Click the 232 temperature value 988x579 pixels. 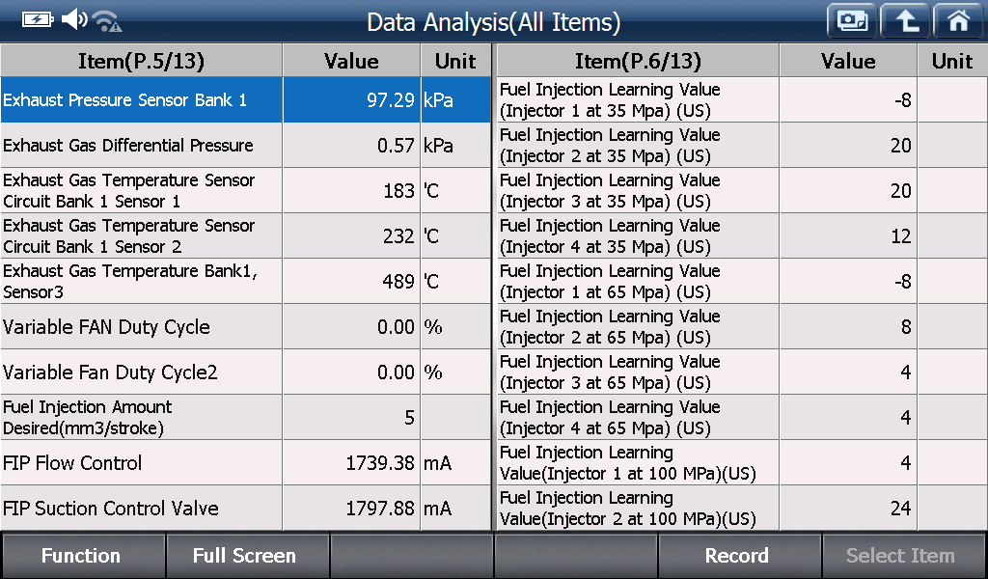coord(351,235)
